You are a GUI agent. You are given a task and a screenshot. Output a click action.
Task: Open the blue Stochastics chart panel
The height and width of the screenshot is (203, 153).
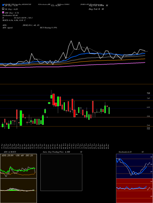(x=134, y=166)
